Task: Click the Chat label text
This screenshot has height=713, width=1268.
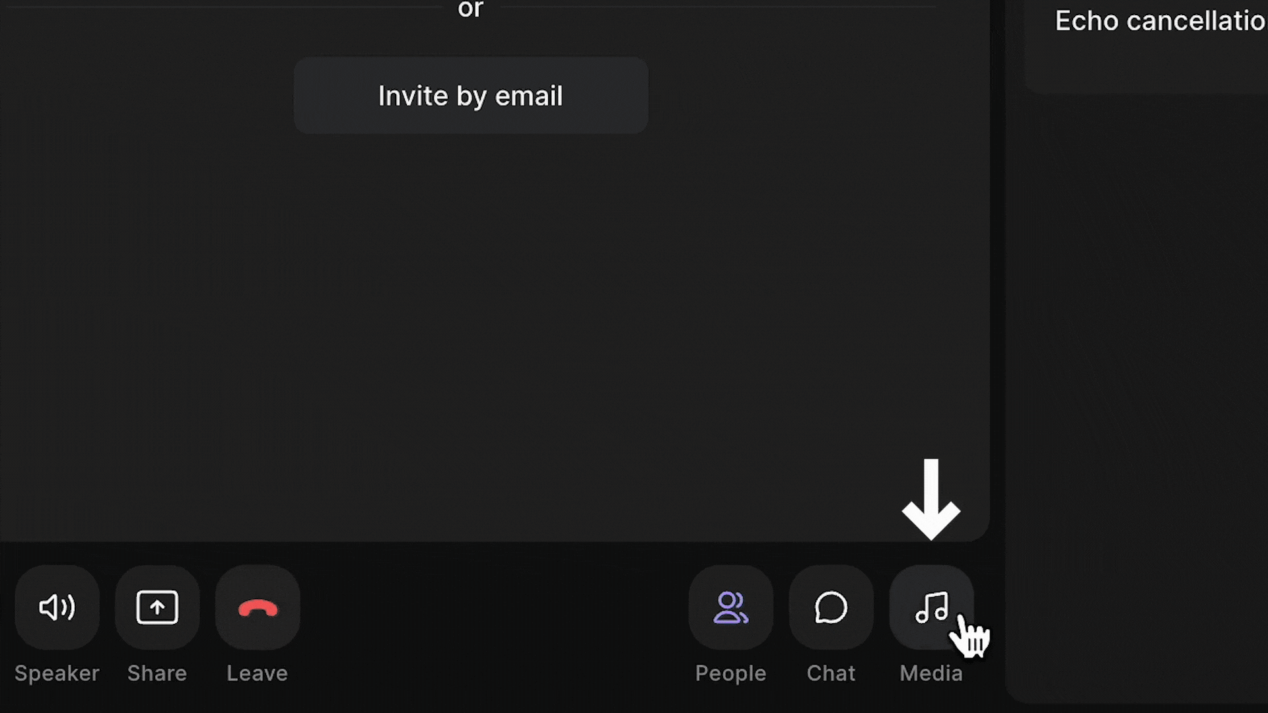Action: pyautogui.click(x=831, y=673)
